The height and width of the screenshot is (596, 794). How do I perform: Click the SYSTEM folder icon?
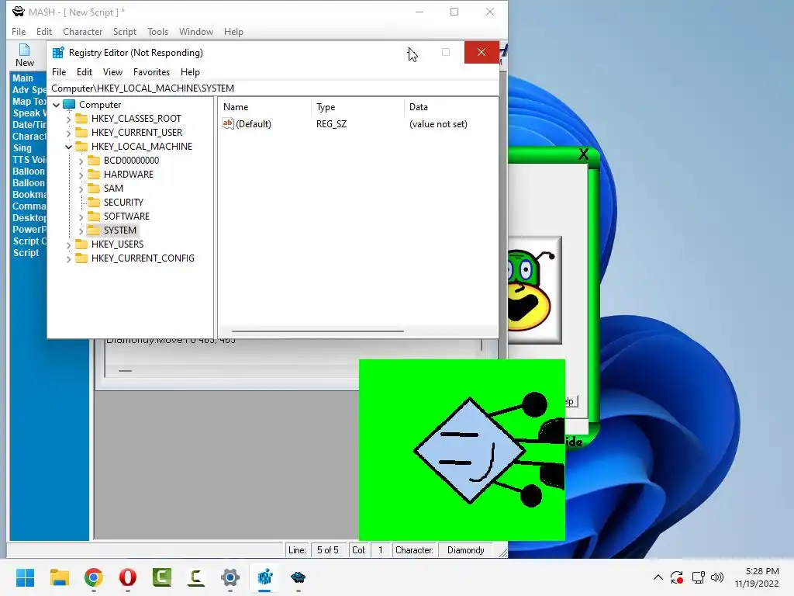(x=94, y=230)
